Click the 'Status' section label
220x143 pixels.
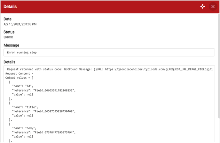[x=9, y=32]
